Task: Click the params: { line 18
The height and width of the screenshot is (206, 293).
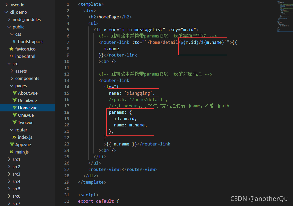Action: click(120, 112)
